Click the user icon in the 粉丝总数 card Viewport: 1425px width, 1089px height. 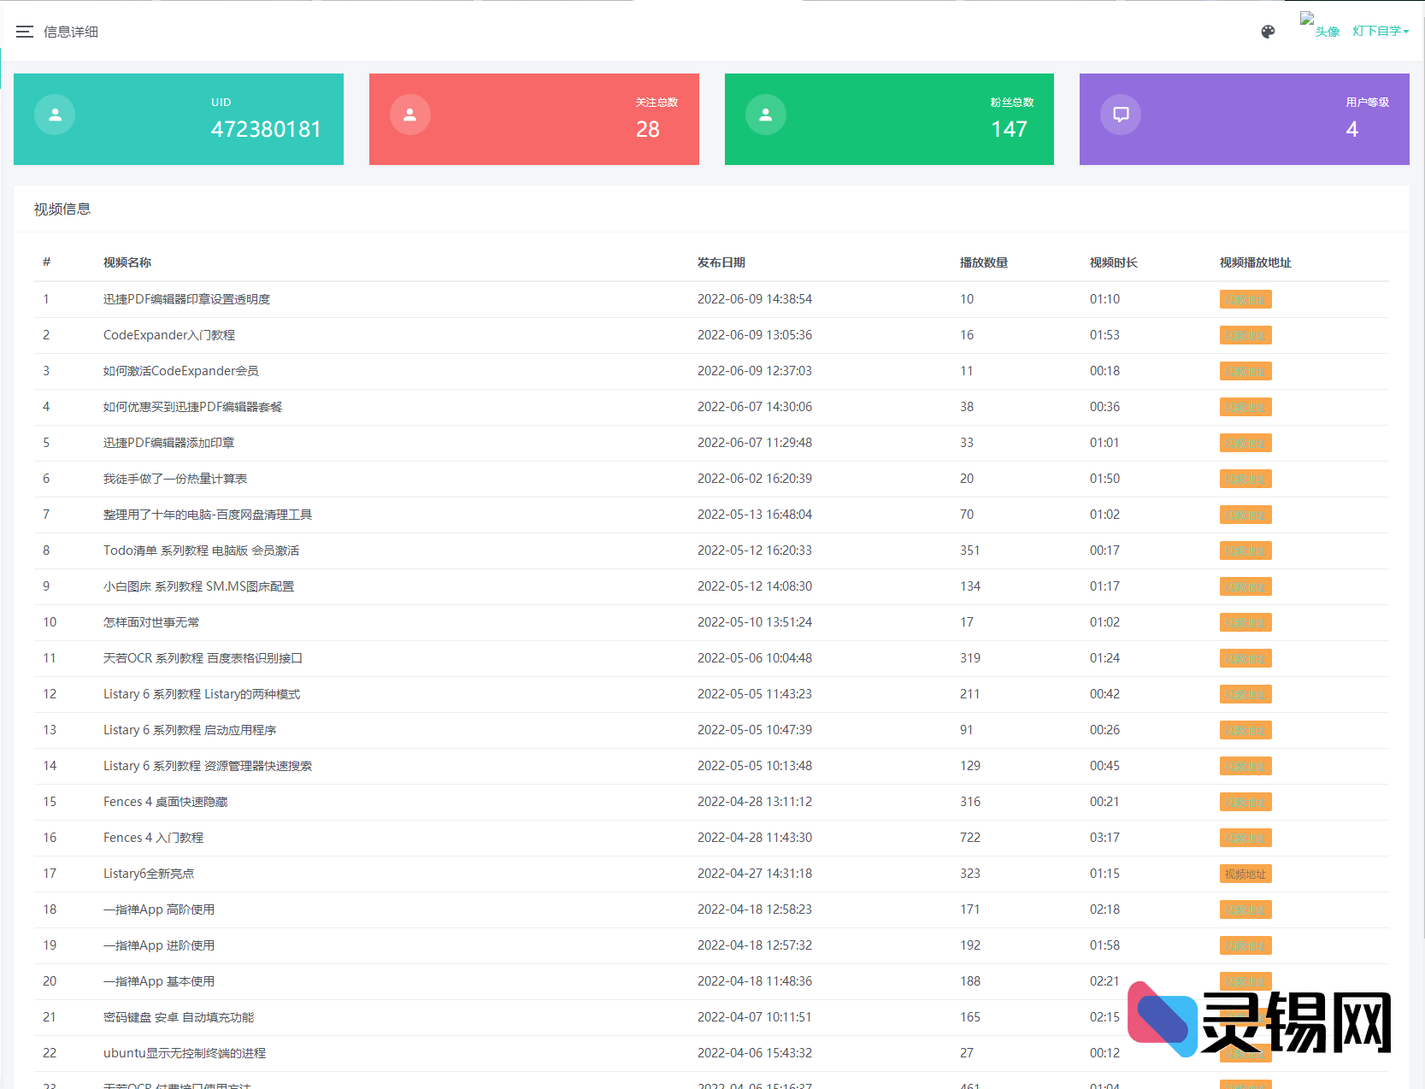(x=766, y=115)
